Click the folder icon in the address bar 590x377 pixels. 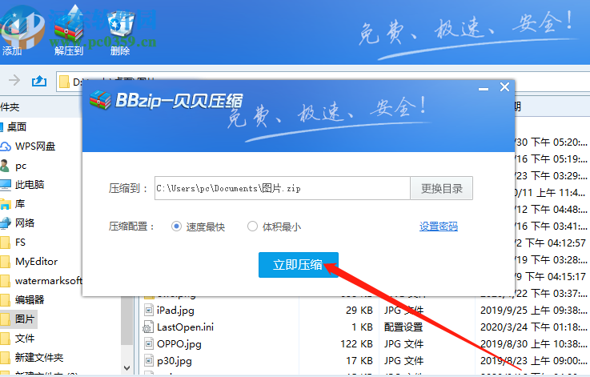coord(64,82)
